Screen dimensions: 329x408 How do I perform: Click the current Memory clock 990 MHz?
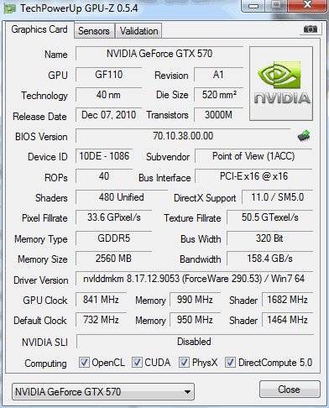pyautogui.click(x=195, y=300)
